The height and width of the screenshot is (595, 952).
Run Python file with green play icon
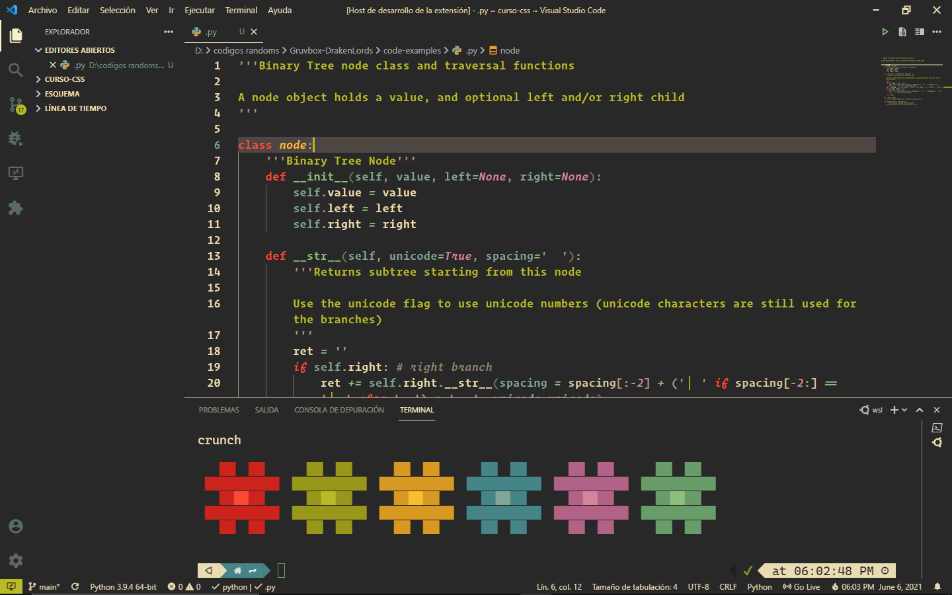(885, 32)
